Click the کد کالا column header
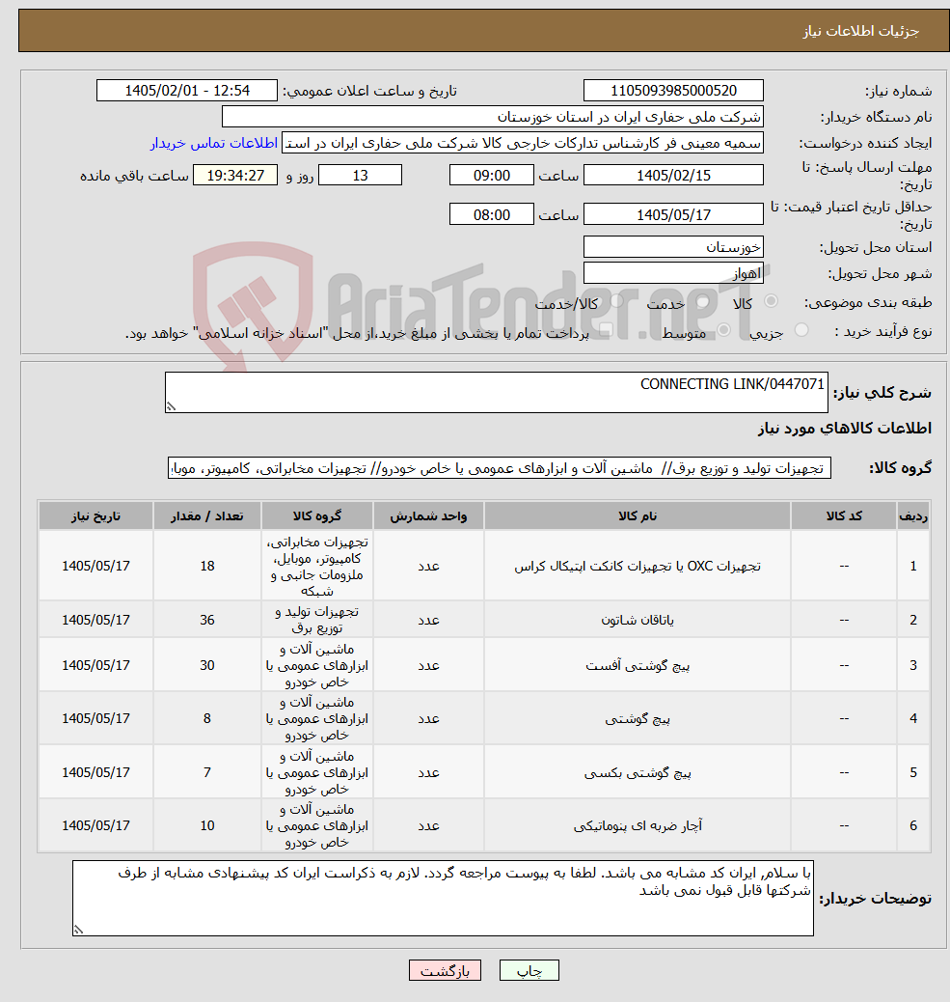The width and height of the screenshot is (950, 1002). tap(843, 515)
